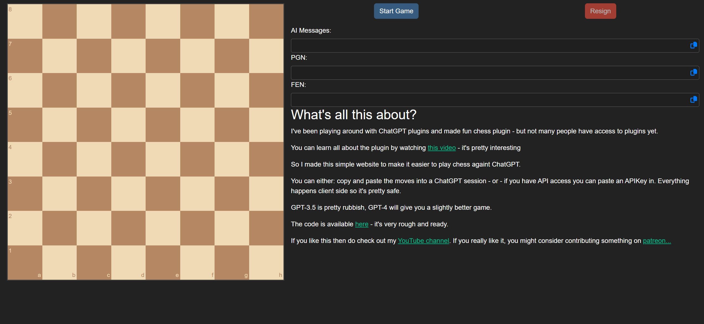Click the Start Game button

point(396,11)
